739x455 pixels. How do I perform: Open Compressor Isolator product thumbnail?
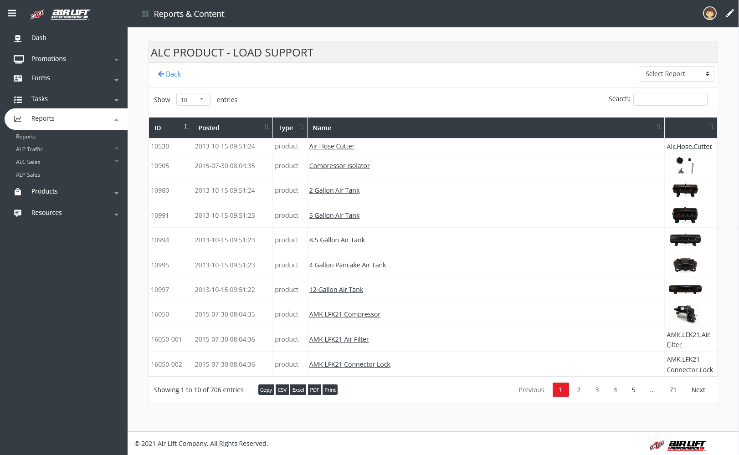point(686,166)
